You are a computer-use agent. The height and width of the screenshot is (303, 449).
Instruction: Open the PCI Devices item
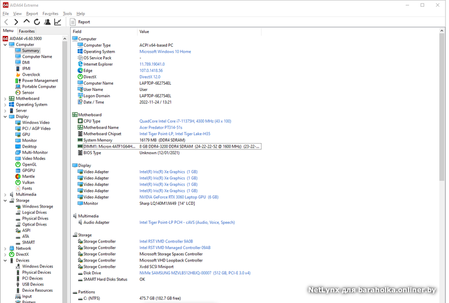(x=33, y=278)
